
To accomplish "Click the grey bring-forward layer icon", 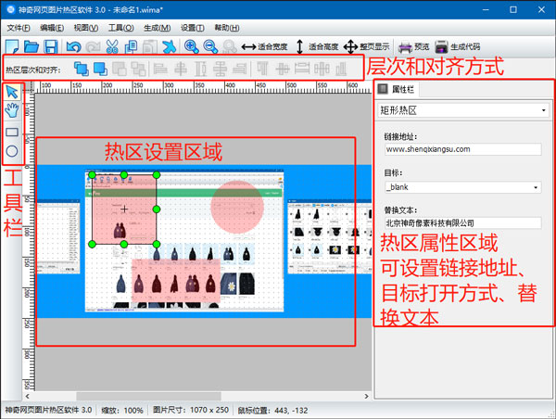I will tap(120, 69).
